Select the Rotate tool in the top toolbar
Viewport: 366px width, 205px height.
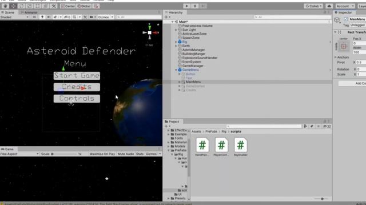click(22, 6)
